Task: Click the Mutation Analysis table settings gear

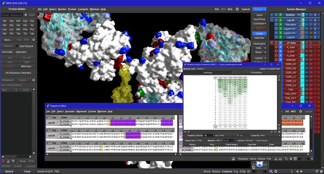Action: point(279,132)
